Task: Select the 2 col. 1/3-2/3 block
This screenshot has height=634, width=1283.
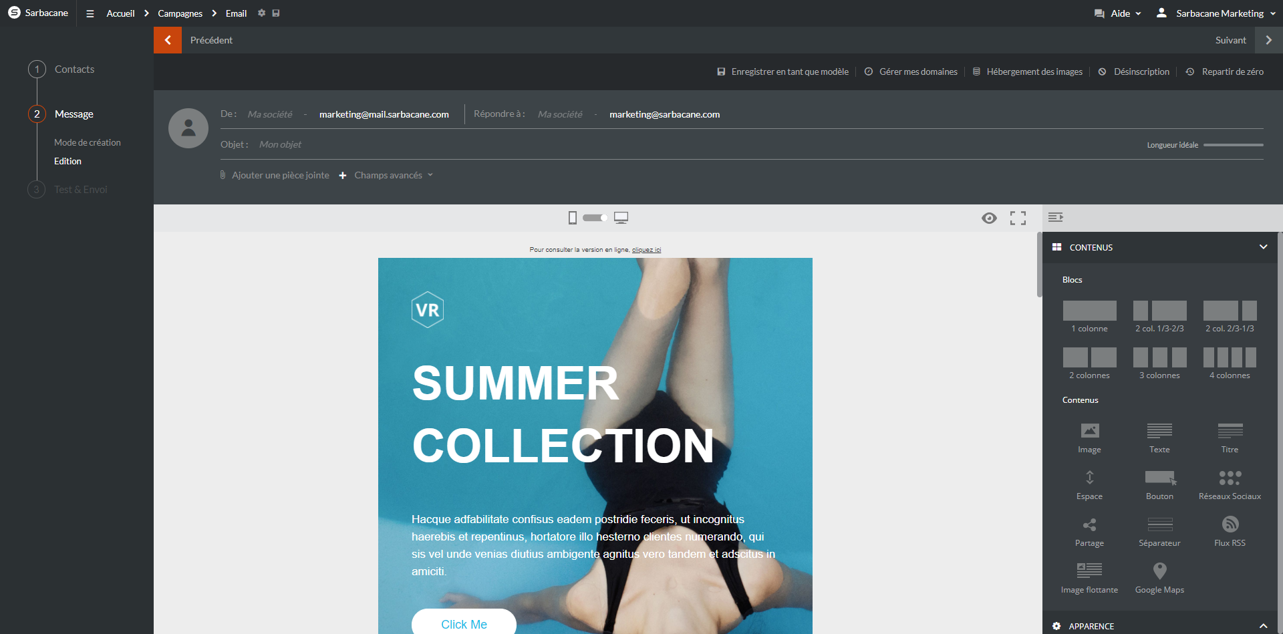Action: click(1160, 317)
